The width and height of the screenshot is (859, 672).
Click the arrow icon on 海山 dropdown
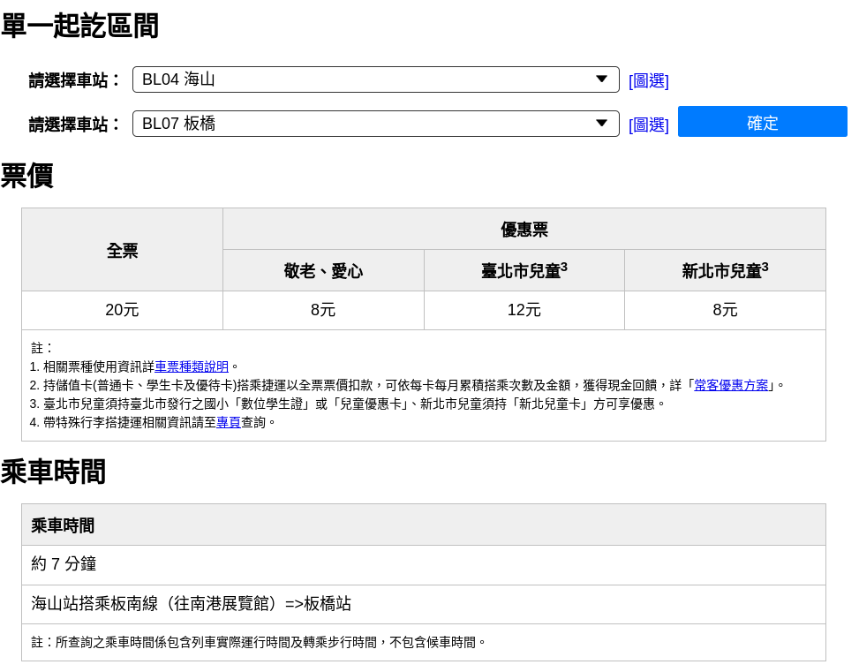point(601,79)
